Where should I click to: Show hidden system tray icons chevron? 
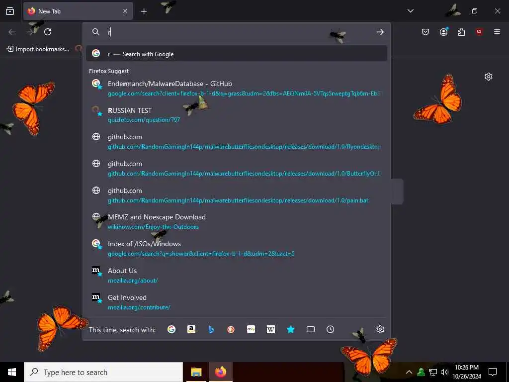(x=409, y=372)
